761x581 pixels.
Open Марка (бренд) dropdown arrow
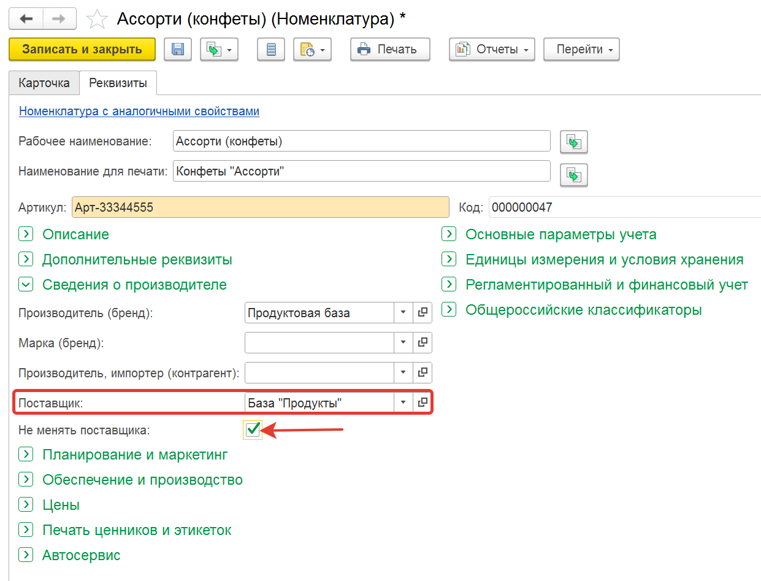click(403, 342)
